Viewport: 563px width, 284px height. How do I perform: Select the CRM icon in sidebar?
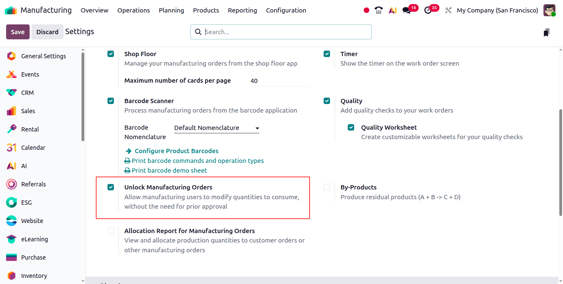coord(11,93)
